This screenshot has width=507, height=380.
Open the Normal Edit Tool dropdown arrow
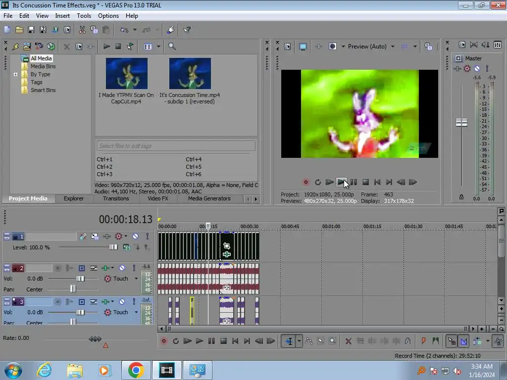coord(299,341)
